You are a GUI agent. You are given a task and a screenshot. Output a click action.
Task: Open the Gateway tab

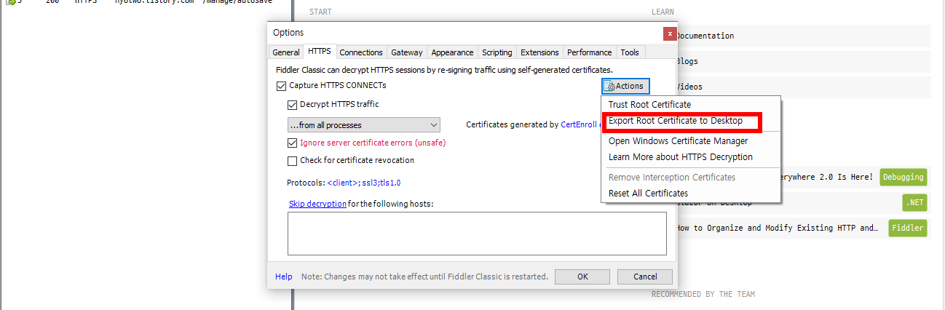[406, 52]
